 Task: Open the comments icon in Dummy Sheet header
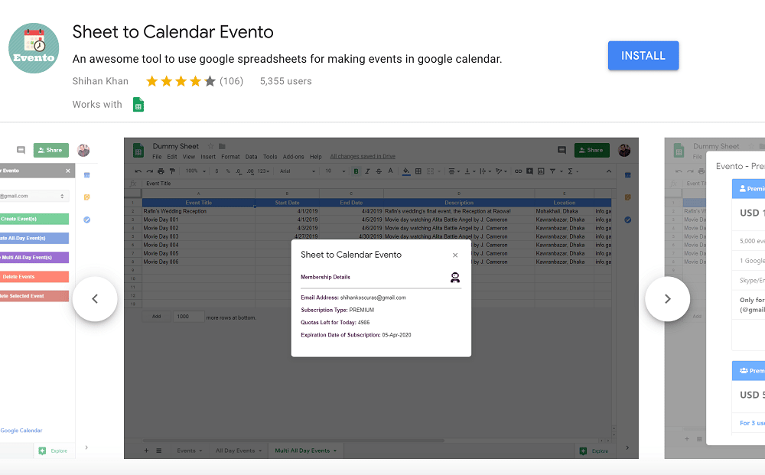pyautogui.click(x=562, y=150)
